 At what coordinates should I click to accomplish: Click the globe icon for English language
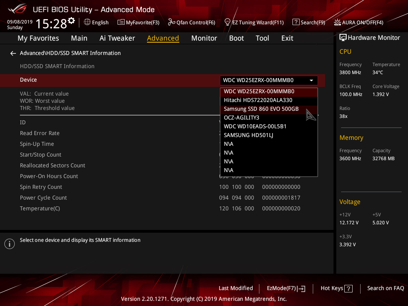(87, 22)
